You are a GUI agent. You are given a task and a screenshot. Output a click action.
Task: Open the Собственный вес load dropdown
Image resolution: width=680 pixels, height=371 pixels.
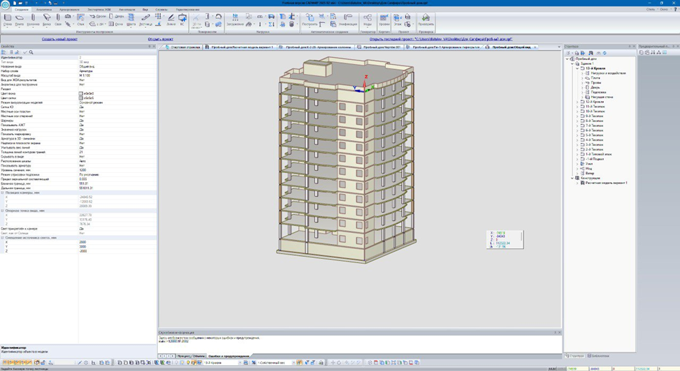pos(294,363)
